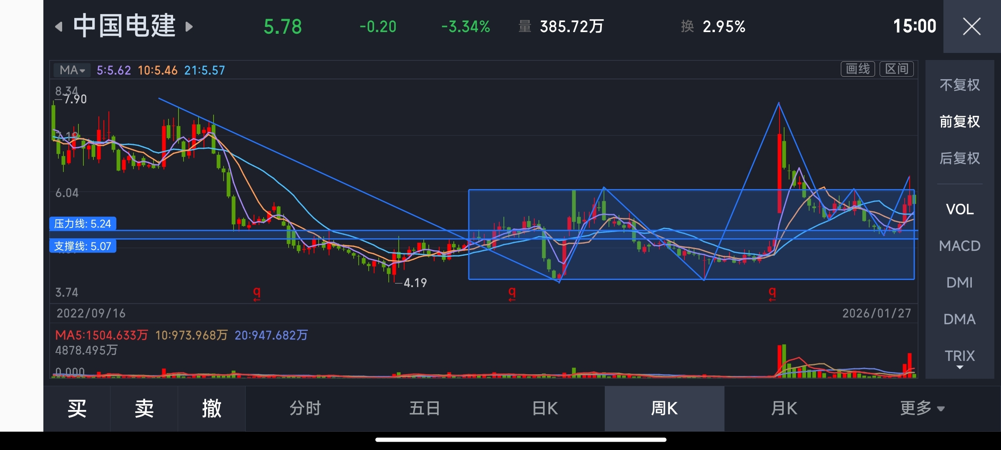The width and height of the screenshot is (1001, 450).
Task: Click the 压力线 5.24 label
Action: tap(83, 224)
